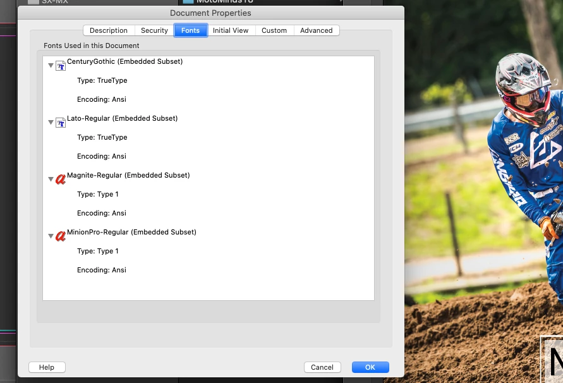Switch to the Custom tab
Image resolution: width=563 pixels, height=383 pixels.
(x=274, y=30)
